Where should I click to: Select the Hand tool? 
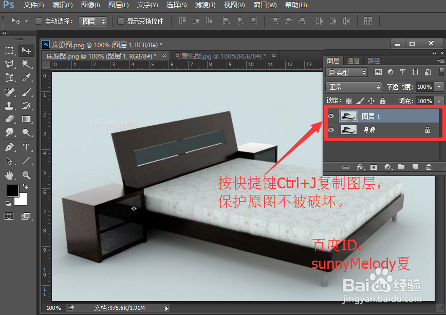pyautogui.click(x=9, y=175)
